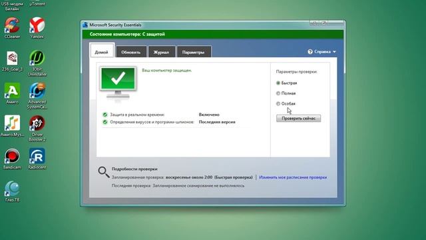Click the green protected monitor status image
Viewport: 426px width, 240px height.
click(x=118, y=83)
